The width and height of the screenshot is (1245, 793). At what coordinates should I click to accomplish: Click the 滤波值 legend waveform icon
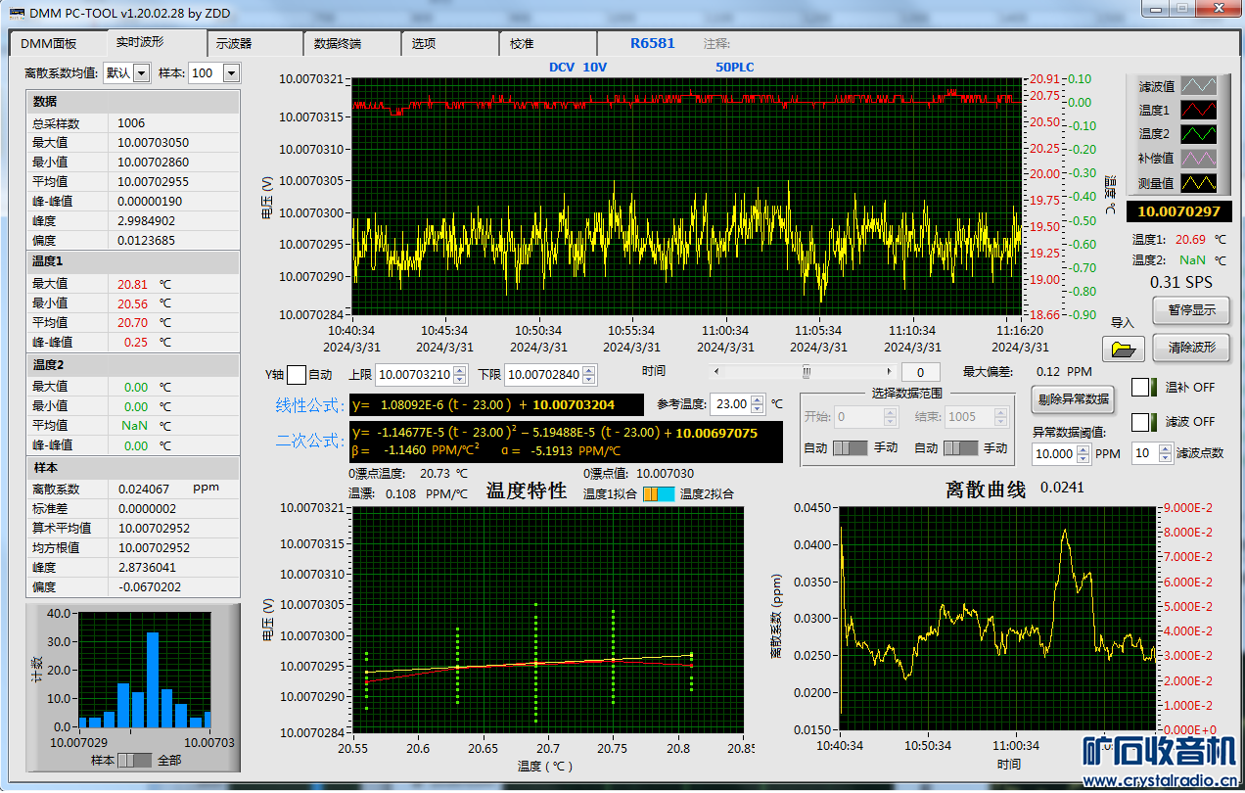(x=1198, y=87)
